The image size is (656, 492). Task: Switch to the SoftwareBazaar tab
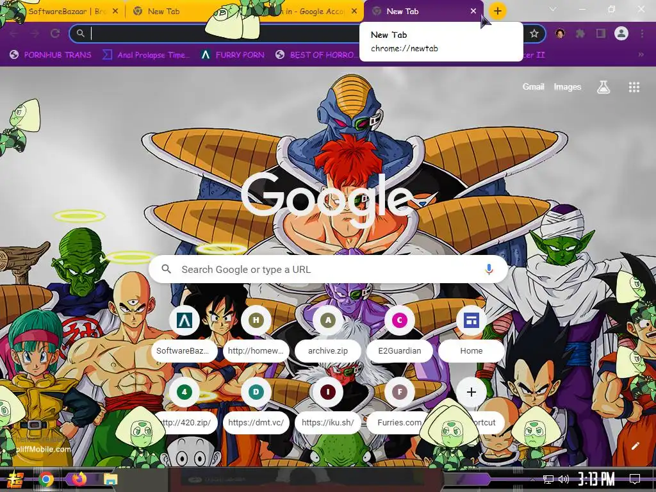coord(63,12)
